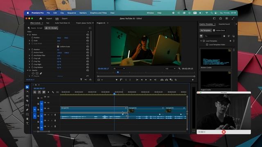Viewport: 262px width, 147px height.
Task: Click the Home icon in the workspace bar
Action: (x=41, y=18)
